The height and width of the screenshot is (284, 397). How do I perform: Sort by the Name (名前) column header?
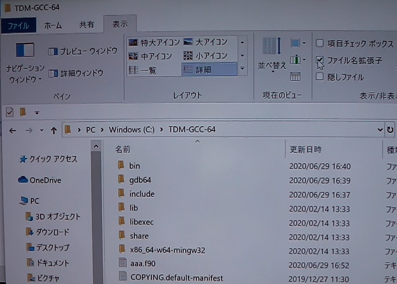pos(123,149)
